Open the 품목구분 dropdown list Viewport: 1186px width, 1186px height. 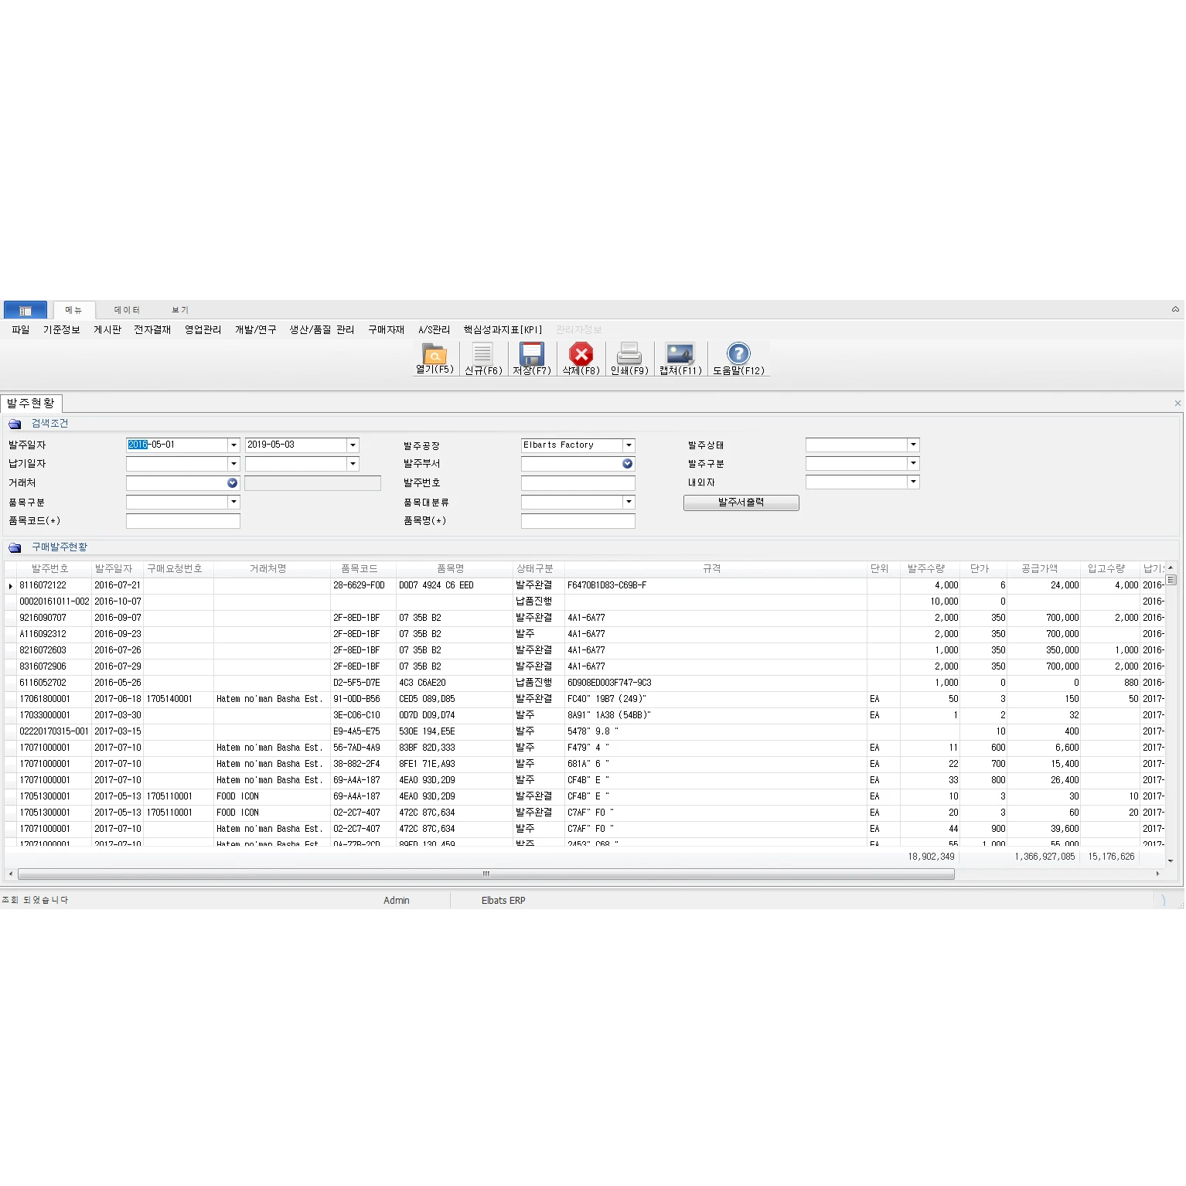tap(233, 502)
